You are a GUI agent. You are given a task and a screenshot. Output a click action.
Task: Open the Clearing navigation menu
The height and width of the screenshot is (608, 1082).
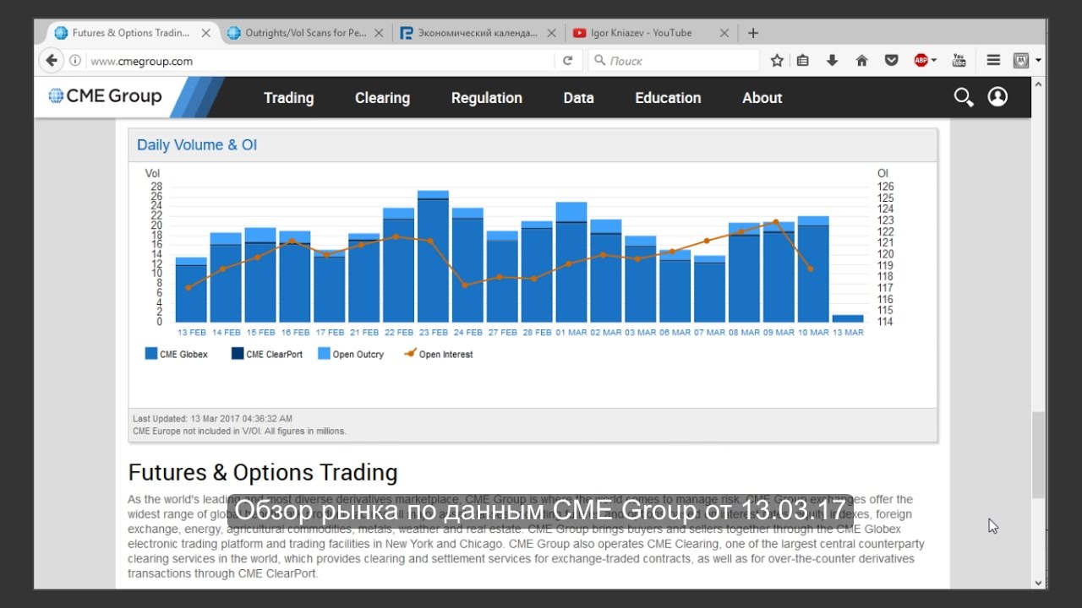click(382, 98)
